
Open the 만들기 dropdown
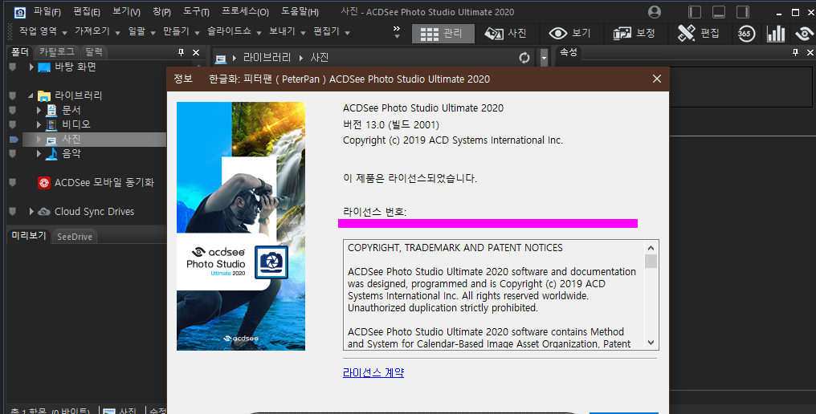(181, 32)
